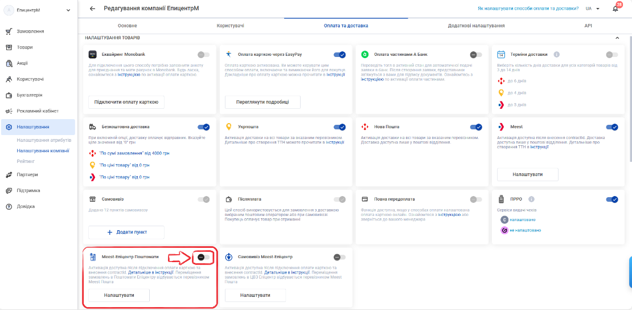Click the Нова Пошта red logo icon
This screenshot has width=632, height=310.
point(365,127)
